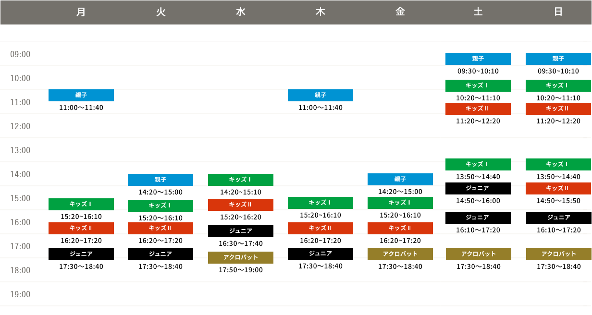Image resolution: width=592 pixels, height=315 pixels.
Task: Open Saturday's アクロバット class block
Action: [x=478, y=254]
